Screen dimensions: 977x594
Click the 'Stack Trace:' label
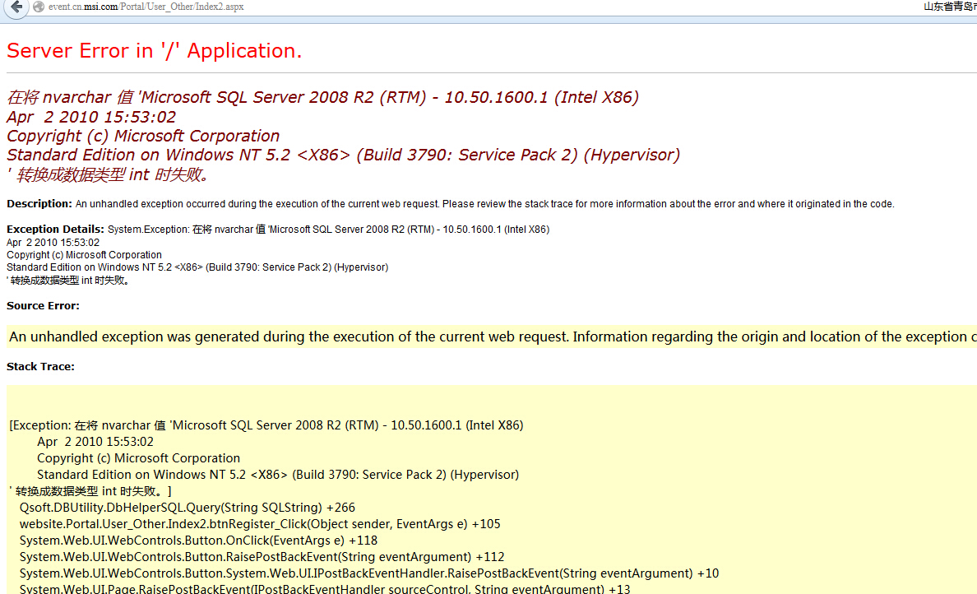pyautogui.click(x=40, y=366)
